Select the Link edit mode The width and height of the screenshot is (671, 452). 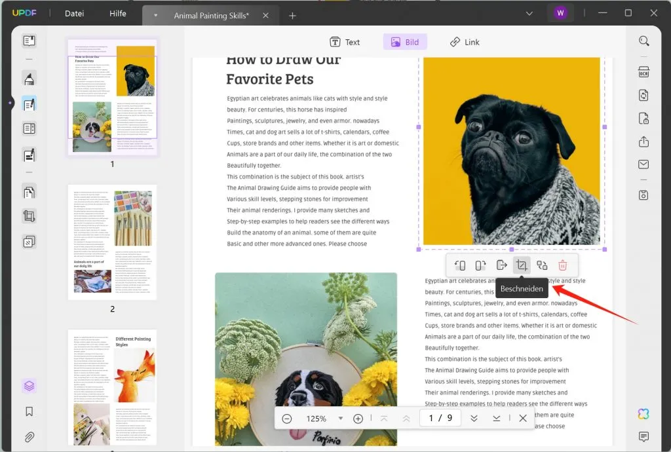[465, 42]
